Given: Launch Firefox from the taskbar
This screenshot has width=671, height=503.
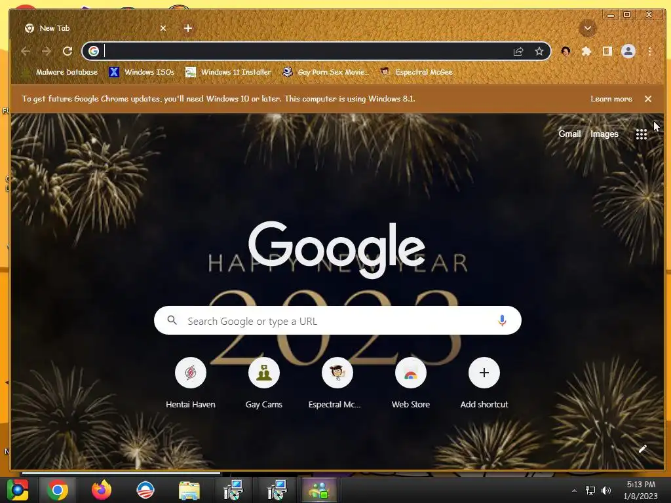Looking at the screenshot, I should coord(102,490).
